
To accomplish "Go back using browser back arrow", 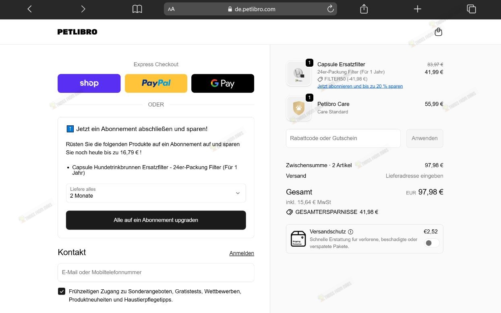I will (x=29, y=9).
